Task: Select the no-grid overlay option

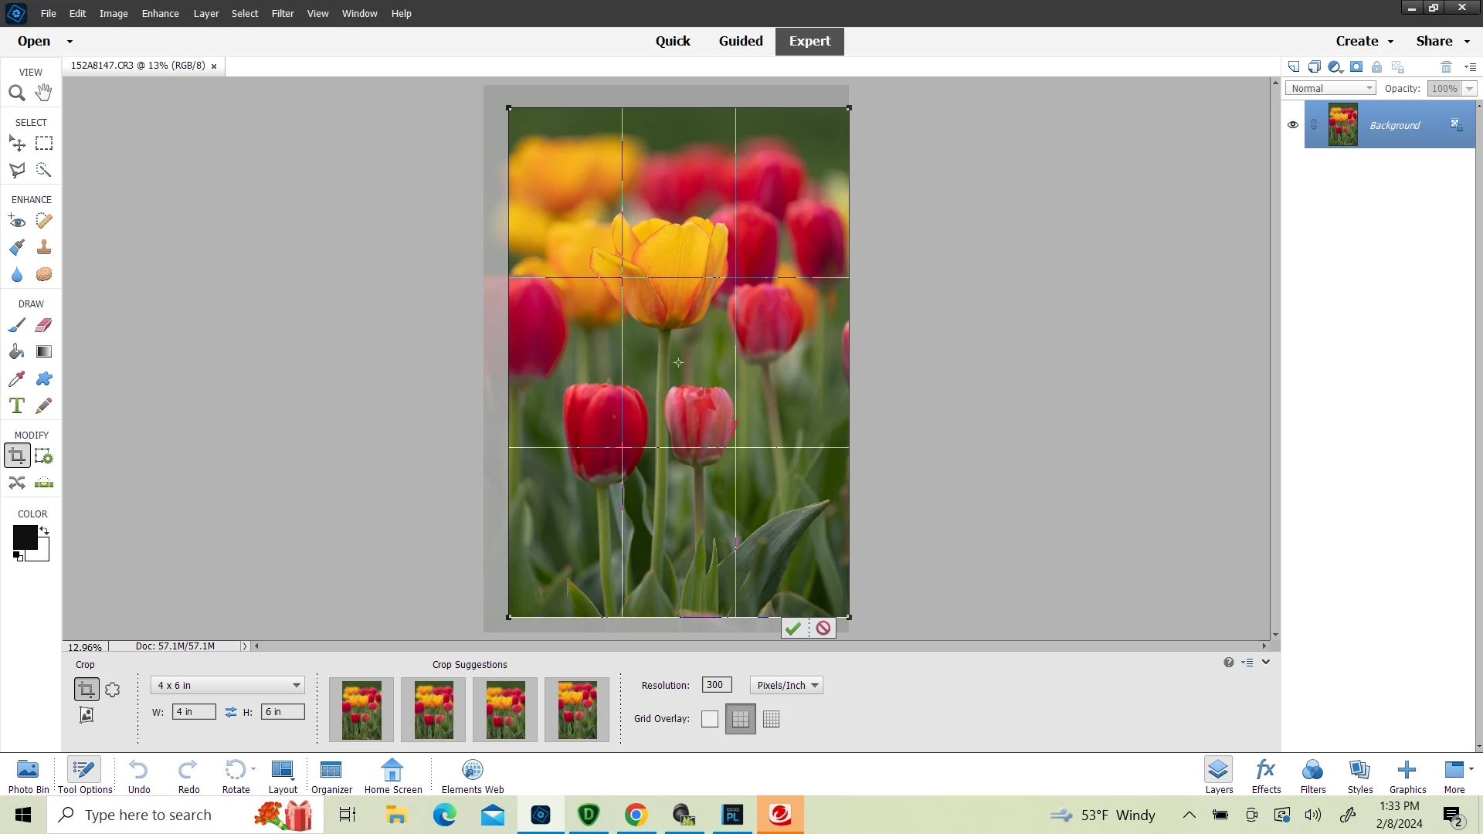Action: 710,719
